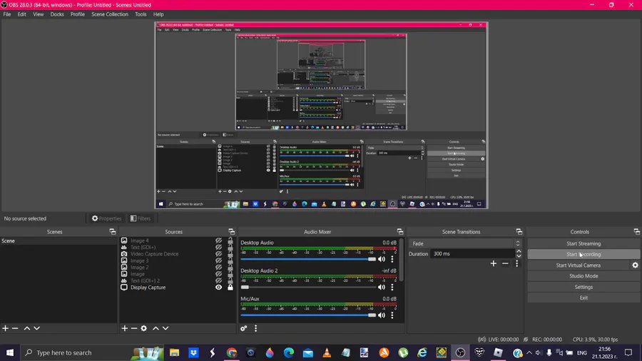Pop out the Sources dock

click(x=232, y=232)
